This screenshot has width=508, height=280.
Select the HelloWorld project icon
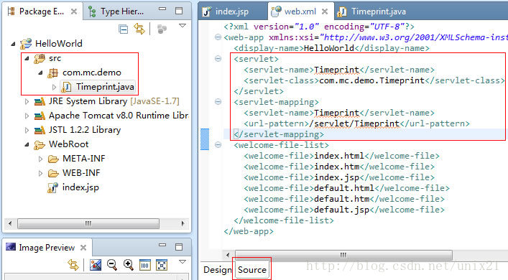pyautogui.click(x=26, y=44)
